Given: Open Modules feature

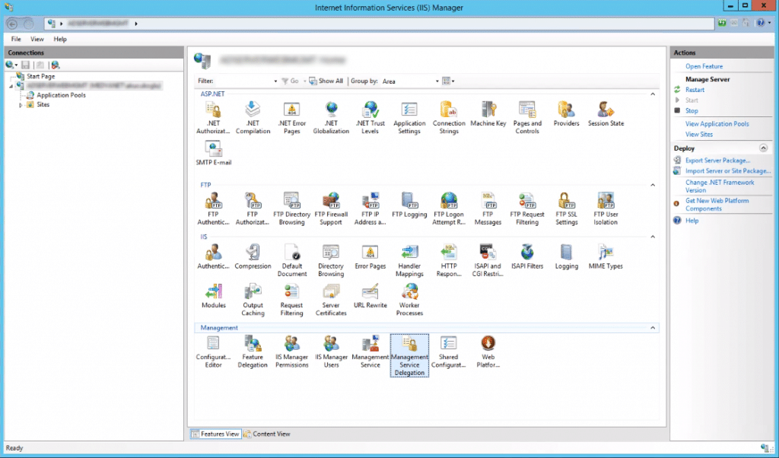Looking at the screenshot, I should tap(213, 295).
